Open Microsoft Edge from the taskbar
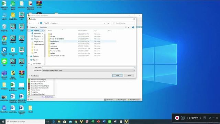 (54, 122)
